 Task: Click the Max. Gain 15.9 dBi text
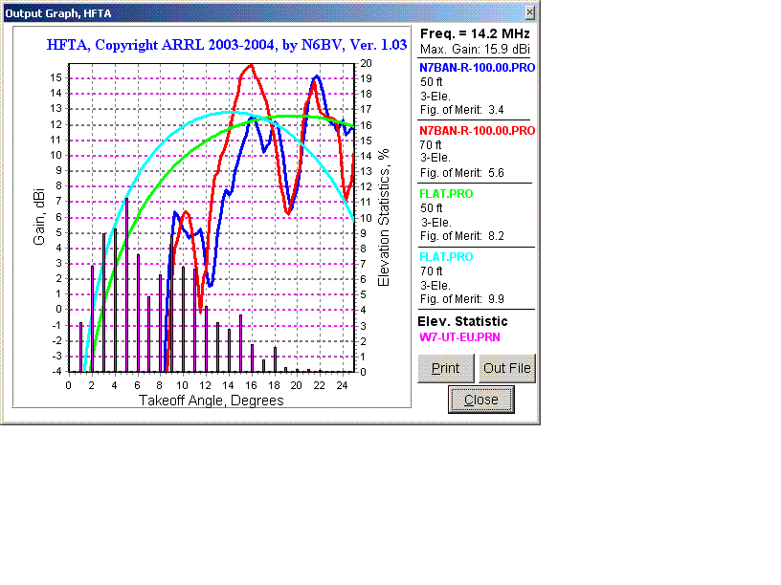(476, 48)
